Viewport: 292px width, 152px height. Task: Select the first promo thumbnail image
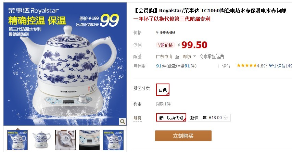tap(17, 140)
